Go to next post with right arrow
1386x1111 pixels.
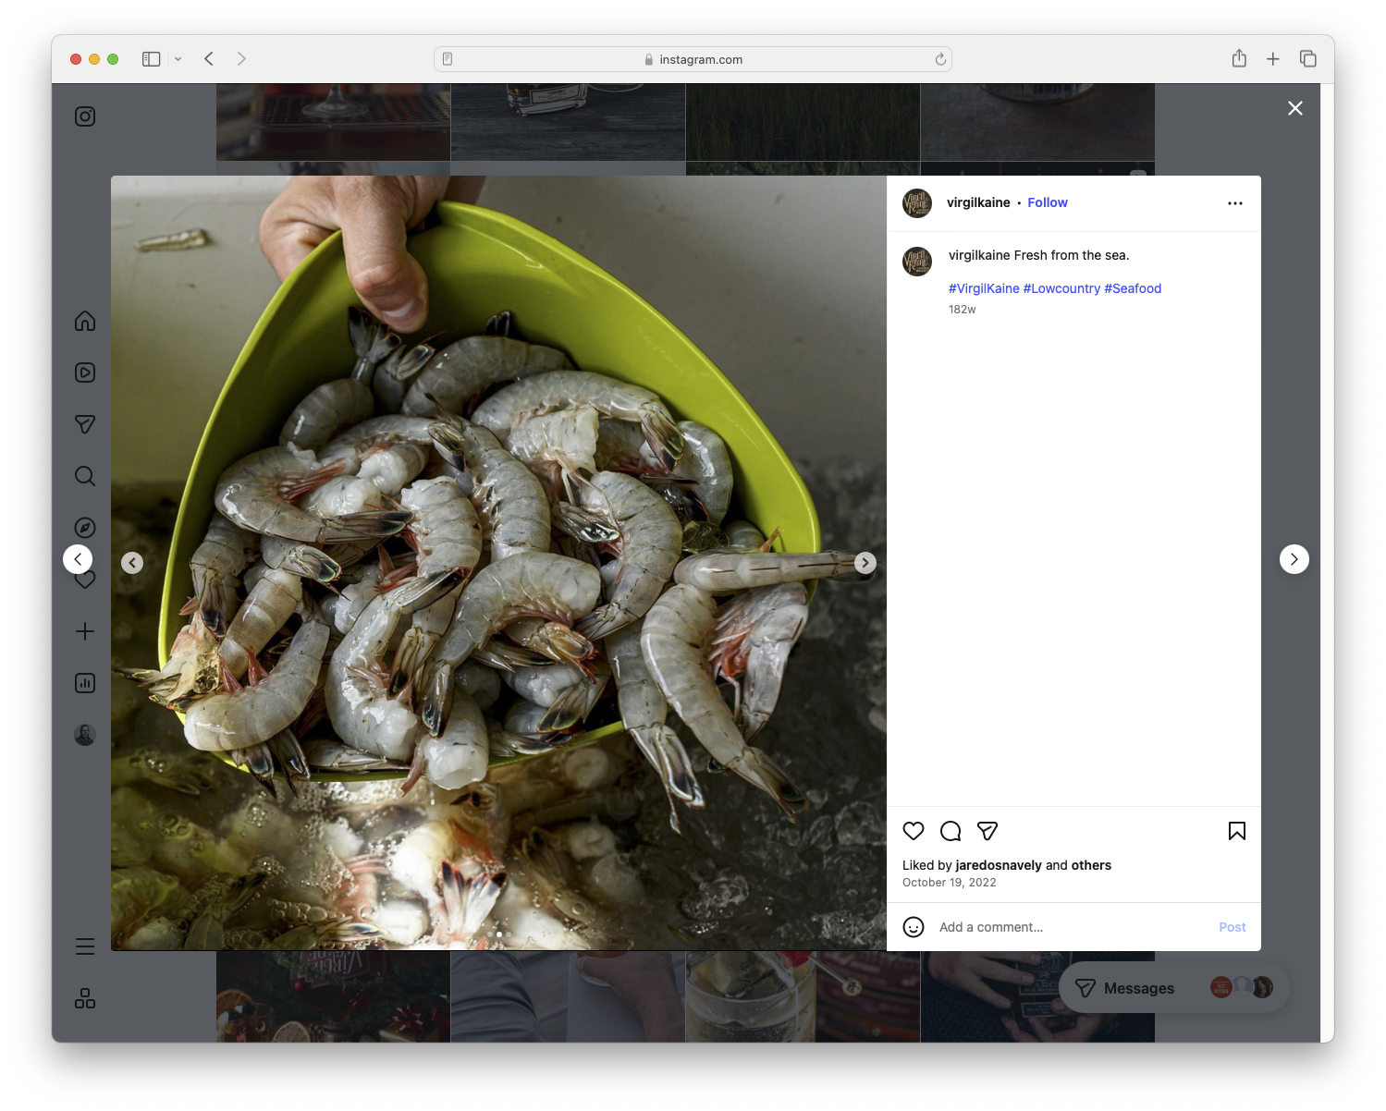(x=1294, y=559)
